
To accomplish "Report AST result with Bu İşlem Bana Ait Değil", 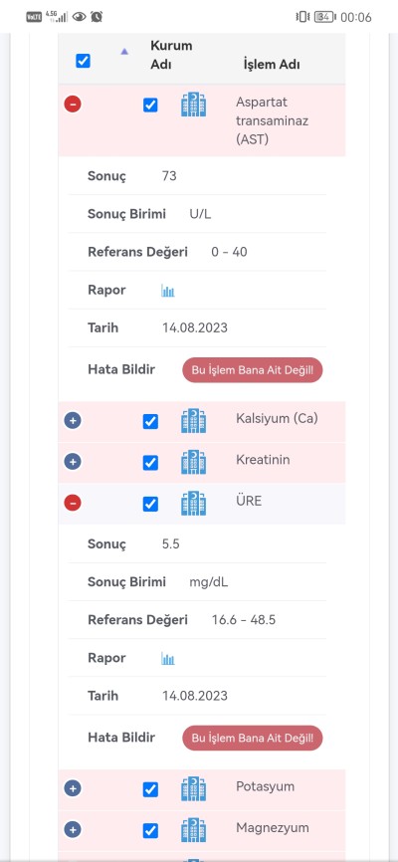I will (253, 370).
